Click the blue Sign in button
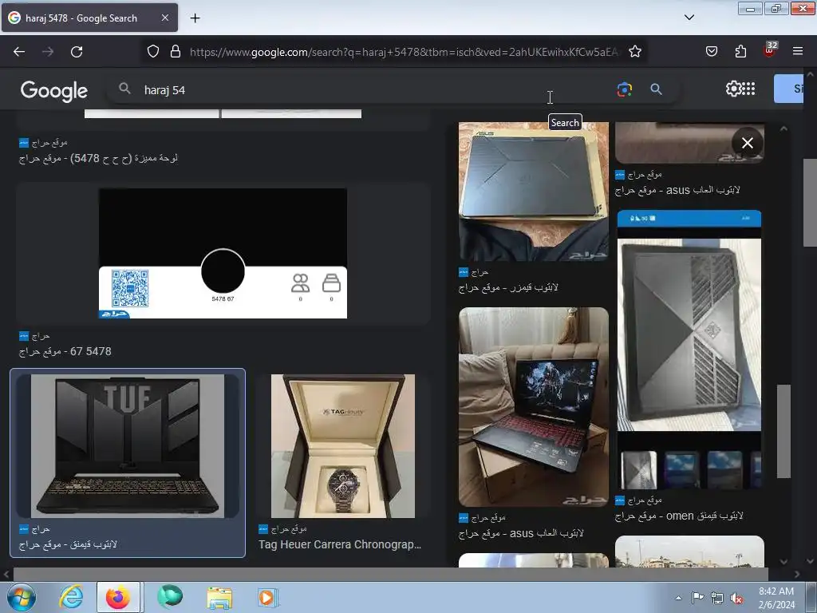 point(789,89)
